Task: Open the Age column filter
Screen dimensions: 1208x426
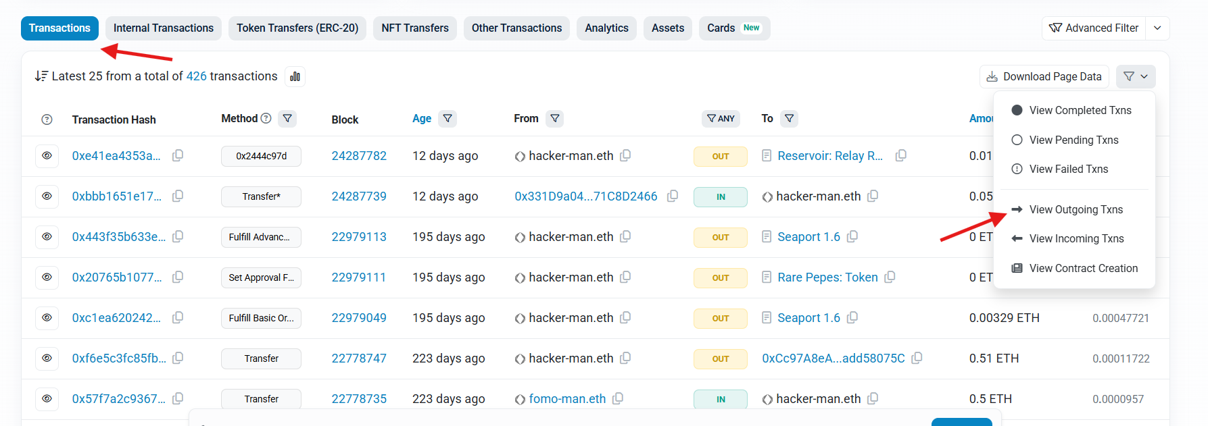Action: pos(448,119)
